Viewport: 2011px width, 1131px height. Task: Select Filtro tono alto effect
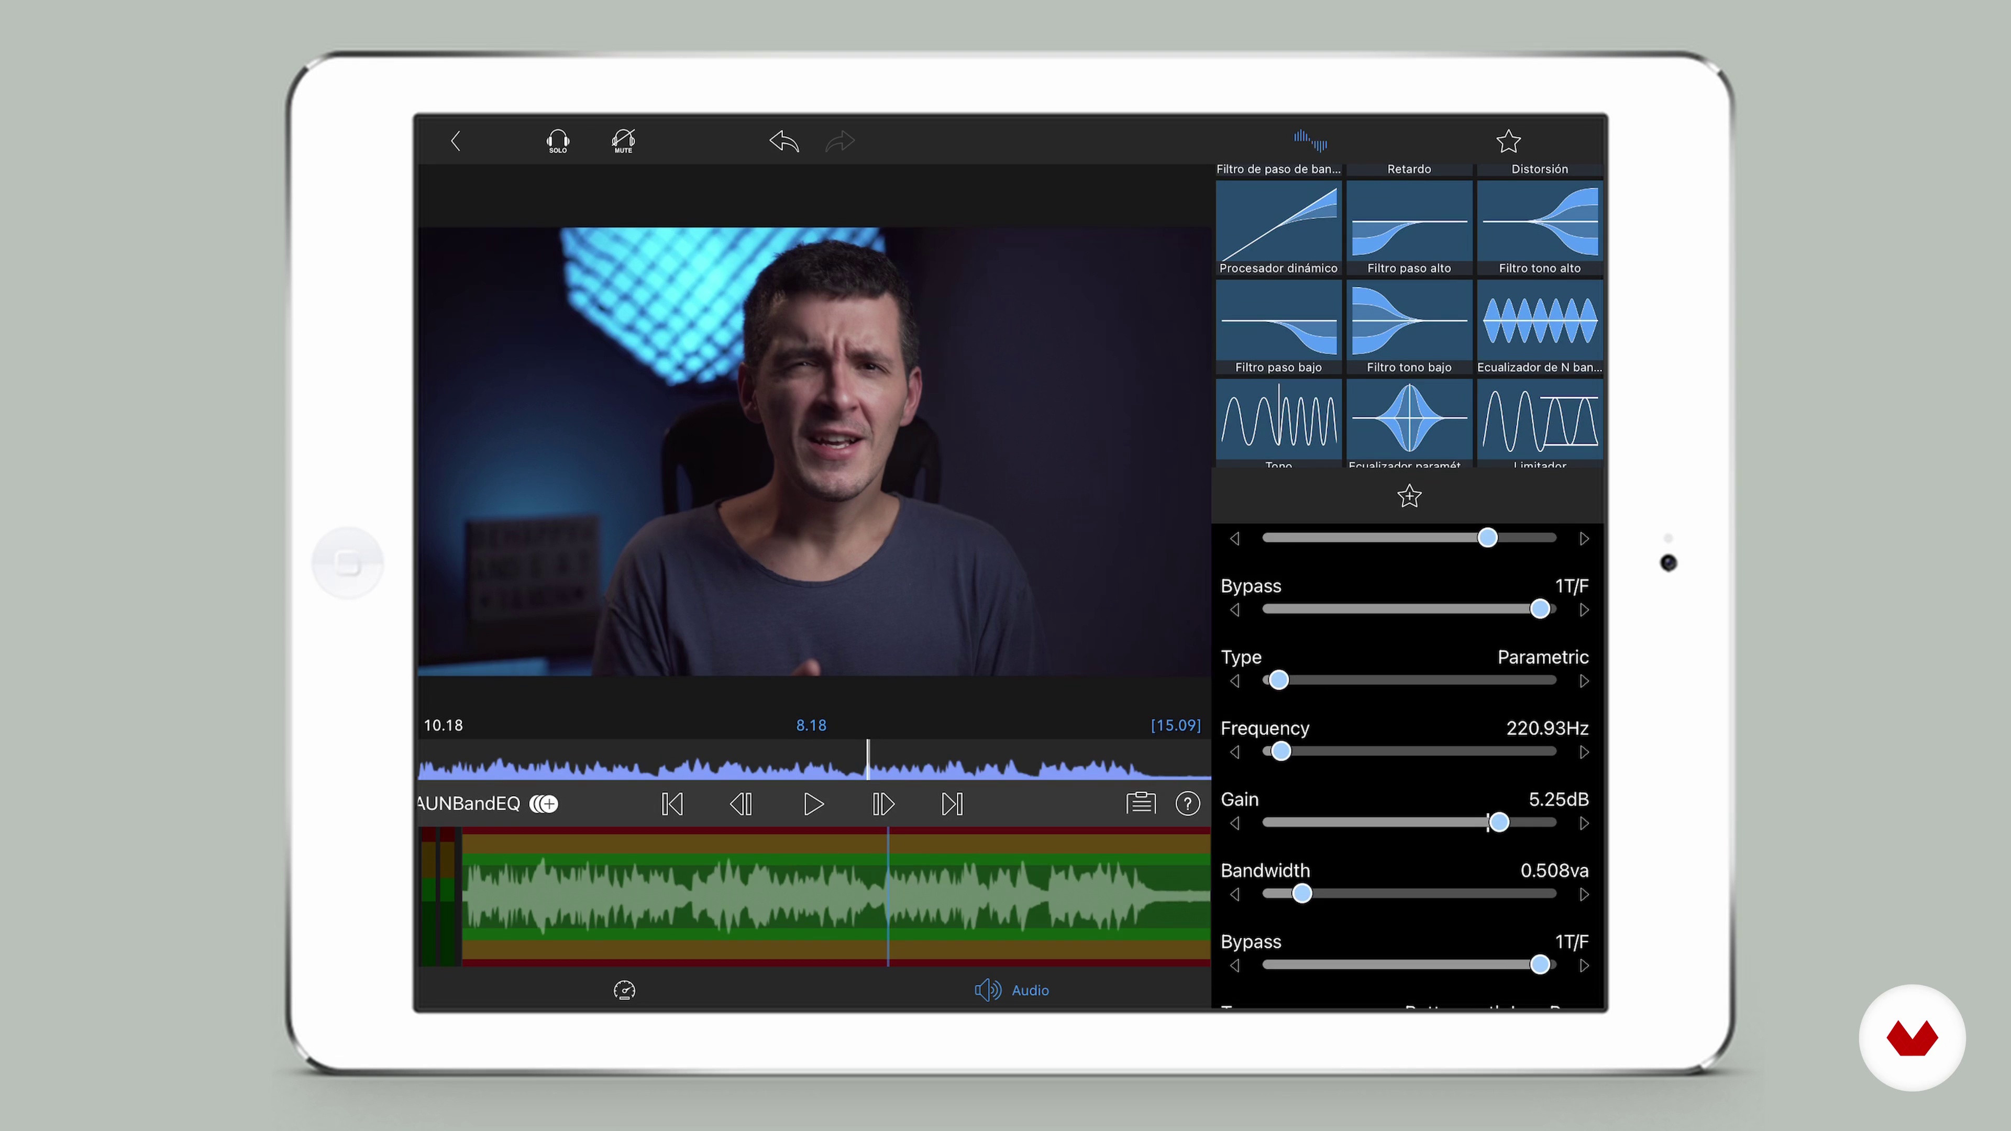tap(1540, 227)
